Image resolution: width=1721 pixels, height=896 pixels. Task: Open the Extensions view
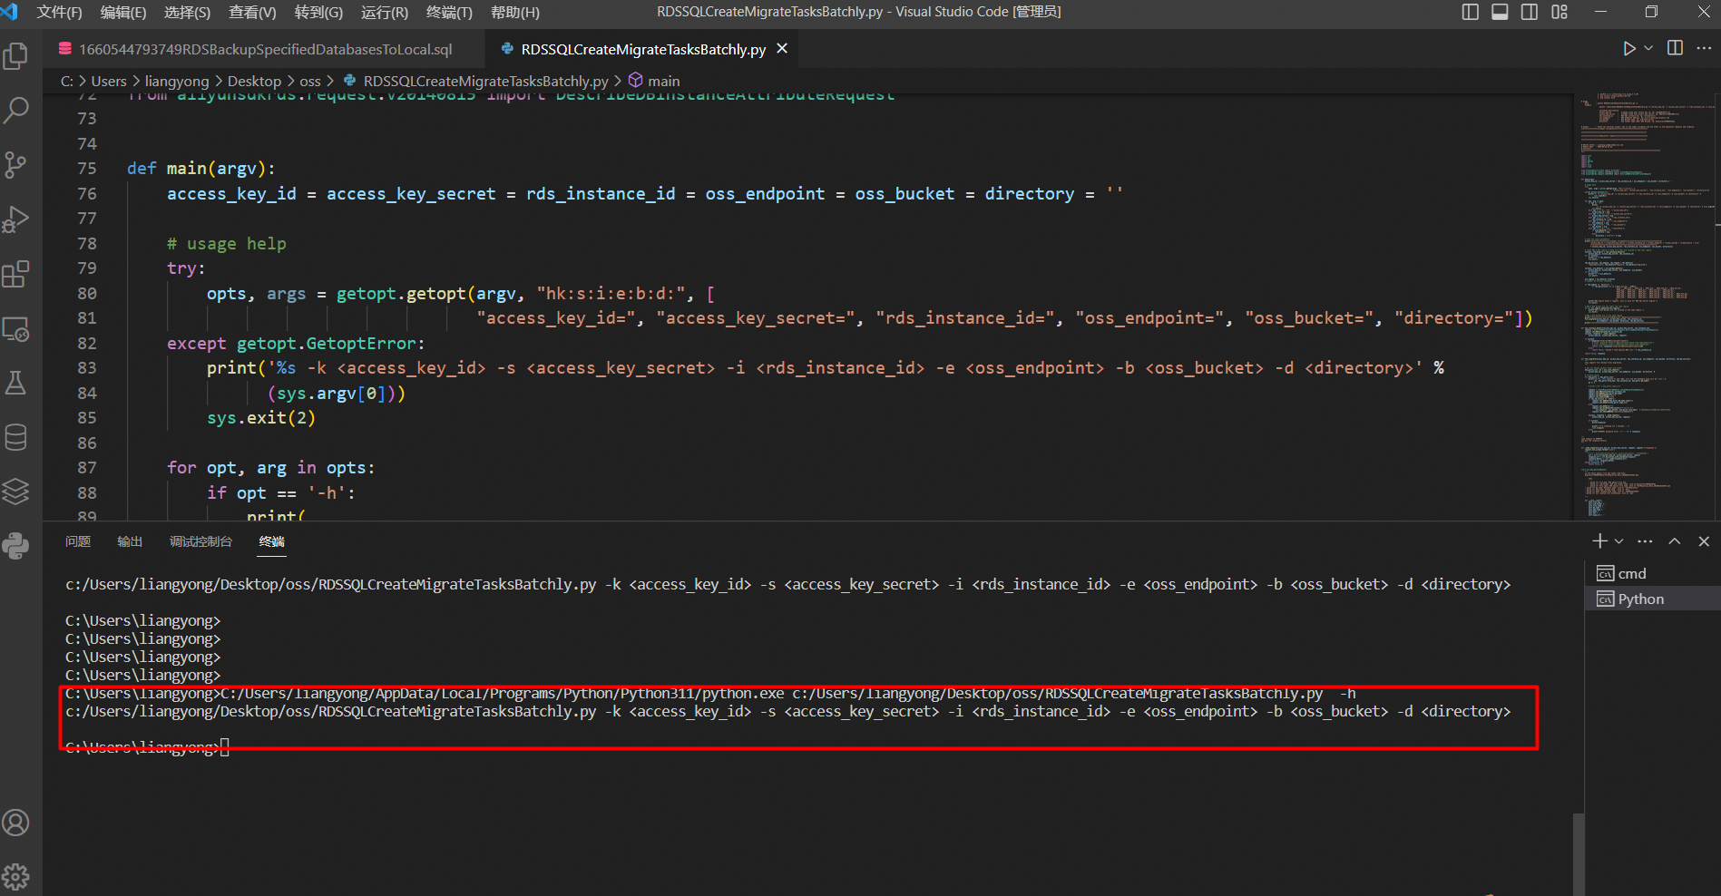(x=15, y=274)
